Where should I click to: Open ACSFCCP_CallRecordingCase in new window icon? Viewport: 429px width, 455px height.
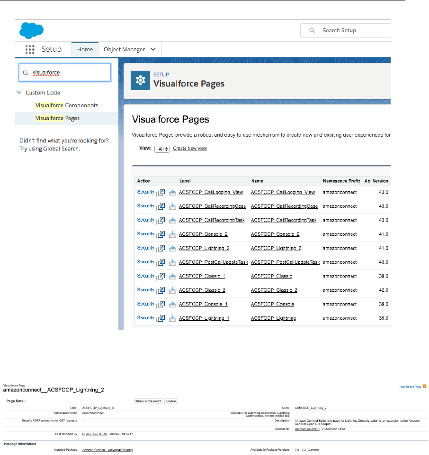[161, 206]
